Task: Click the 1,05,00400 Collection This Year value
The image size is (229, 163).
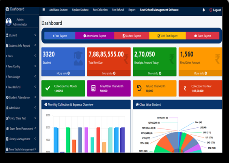Action: 197,91
